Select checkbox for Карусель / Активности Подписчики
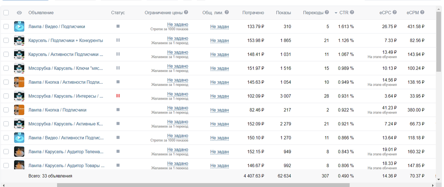The height and width of the screenshot is (187, 444). (6, 54)
